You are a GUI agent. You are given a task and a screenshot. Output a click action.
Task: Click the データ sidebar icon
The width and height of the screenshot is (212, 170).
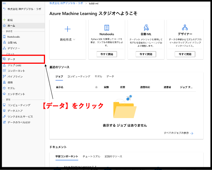[4, 59]
